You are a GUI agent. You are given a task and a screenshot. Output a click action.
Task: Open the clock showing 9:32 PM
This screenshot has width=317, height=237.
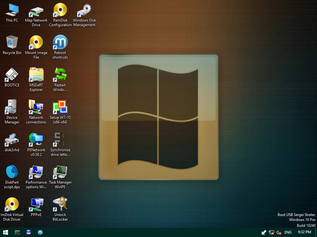pyautogui.click(x=304, y=232)
